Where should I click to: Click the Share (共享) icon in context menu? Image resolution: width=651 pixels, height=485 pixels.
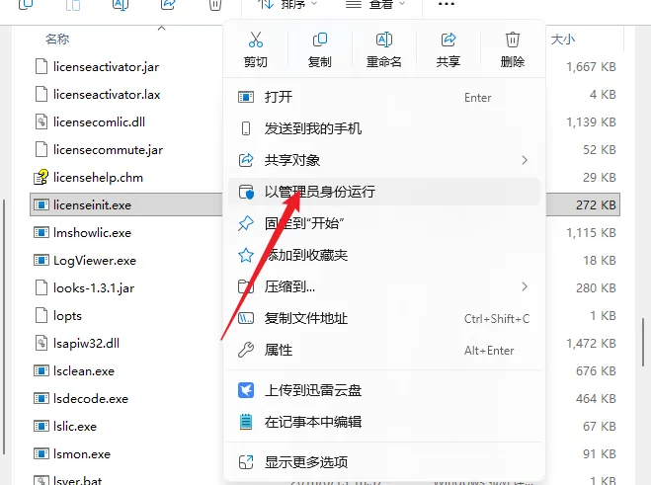[x=448, y=40]
